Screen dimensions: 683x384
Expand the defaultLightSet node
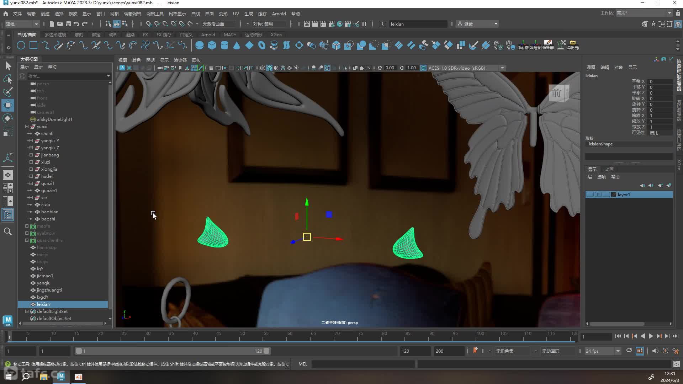tap(27, 311)
